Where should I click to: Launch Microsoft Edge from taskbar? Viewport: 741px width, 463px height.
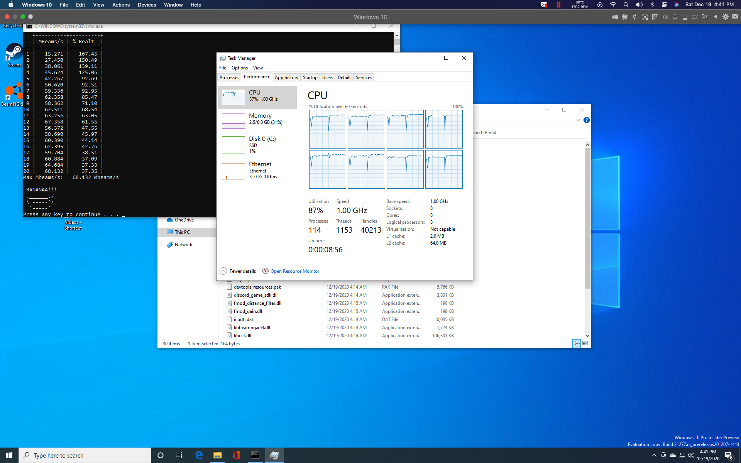click(199, 455)
